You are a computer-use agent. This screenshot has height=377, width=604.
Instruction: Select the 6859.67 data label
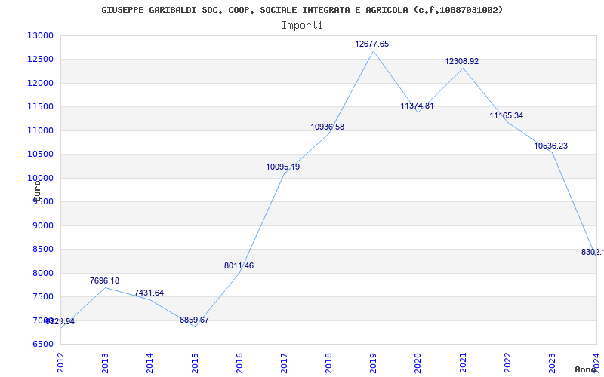[x=194, y=320]
